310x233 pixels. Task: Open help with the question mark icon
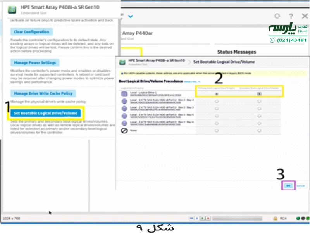click(x=291, y=16)
